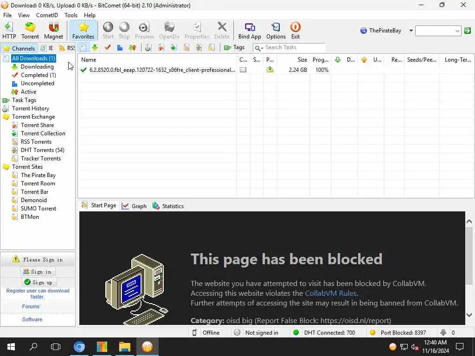Open the Tools menu
475x356 pixels.
click(x=71, y=15)
